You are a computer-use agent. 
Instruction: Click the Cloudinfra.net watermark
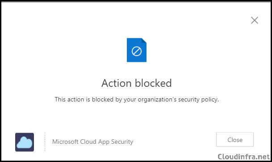[244, 157]
